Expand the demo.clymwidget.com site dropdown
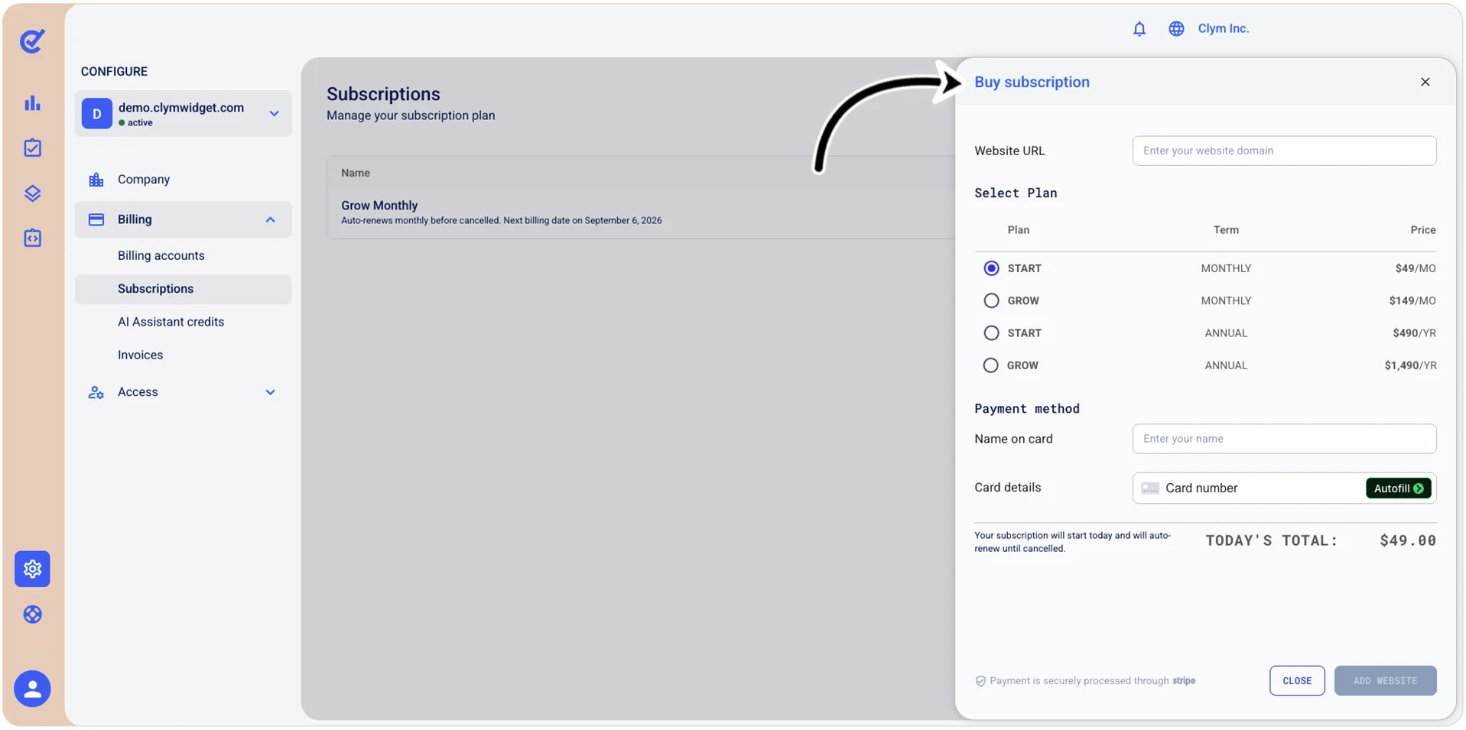Screen dimensions: 1466x730 tap(274, 114)
